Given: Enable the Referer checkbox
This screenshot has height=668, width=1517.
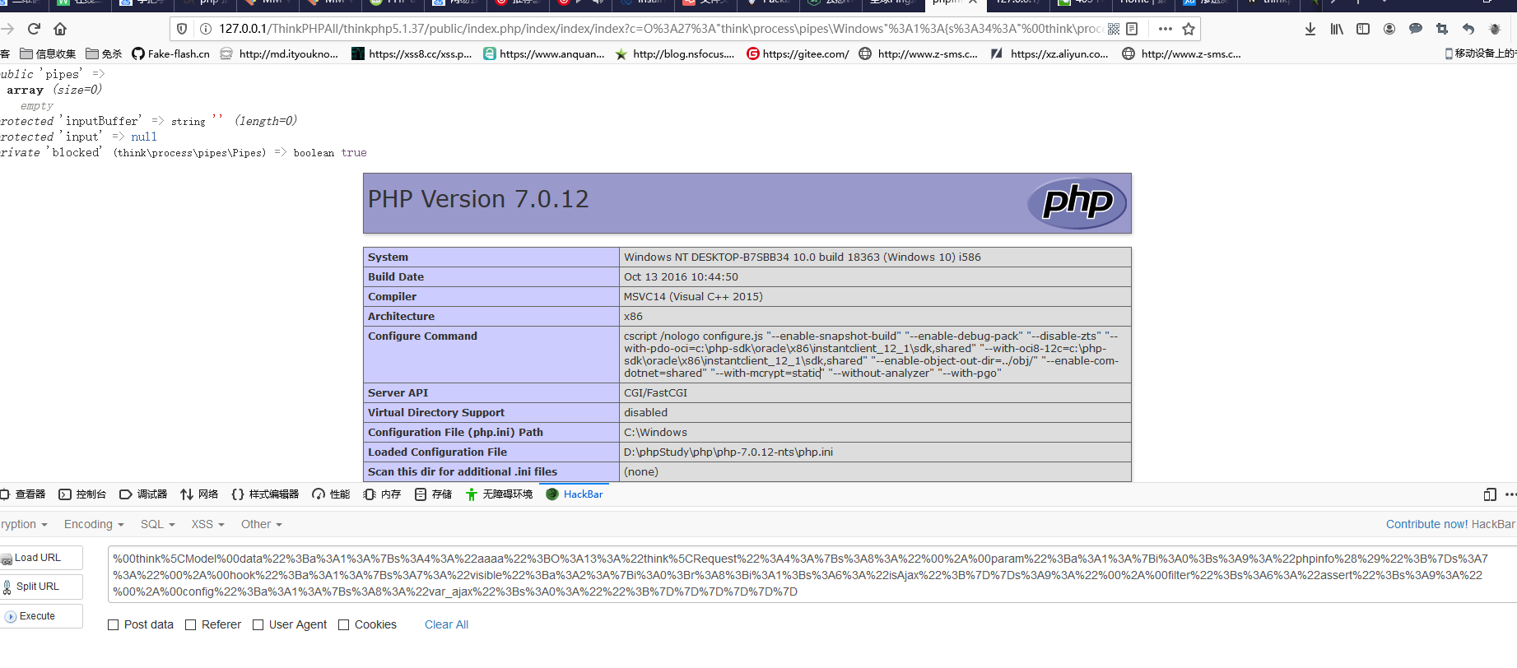Looking at the screenshot, I should click(191, 625).
